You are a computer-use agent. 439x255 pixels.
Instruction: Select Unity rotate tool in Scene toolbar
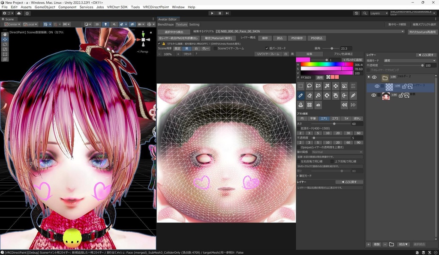click(5, 44)
